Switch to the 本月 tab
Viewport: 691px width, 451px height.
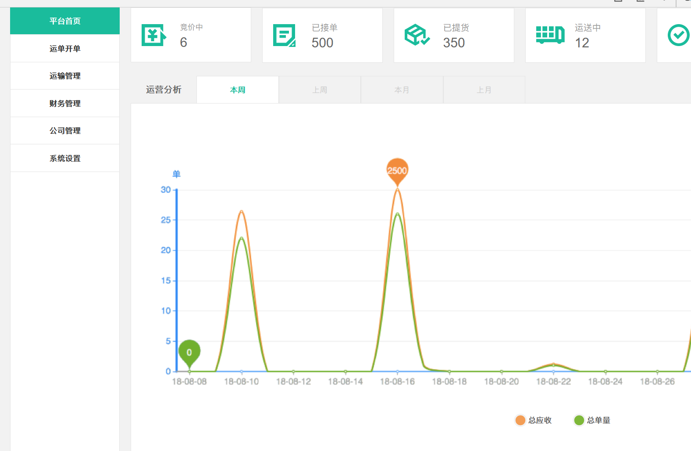tap(402, 90)
